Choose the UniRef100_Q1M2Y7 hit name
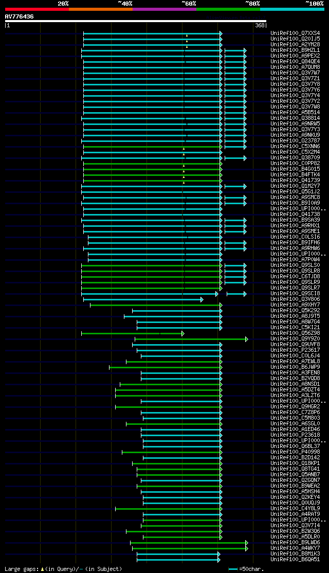This screenshot has width=329, height=573. [295, 186]
